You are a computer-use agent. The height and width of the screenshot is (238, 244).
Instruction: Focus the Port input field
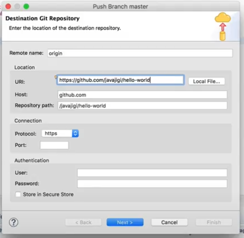coord(54,145)
